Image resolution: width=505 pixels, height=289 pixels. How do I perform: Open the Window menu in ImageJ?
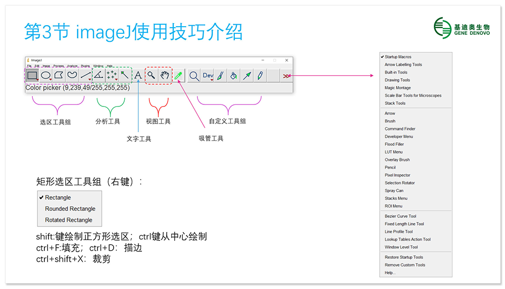point(98,66)
